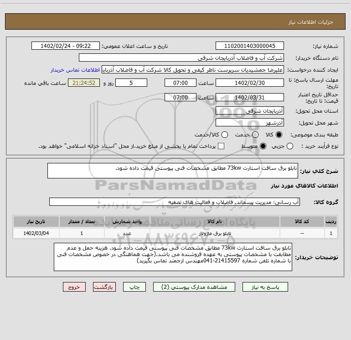Image resolution: width=351 pixels, height=340 pixels.
Task: Click the need number field 1102001403000045
Action: [x=250, y=46]
